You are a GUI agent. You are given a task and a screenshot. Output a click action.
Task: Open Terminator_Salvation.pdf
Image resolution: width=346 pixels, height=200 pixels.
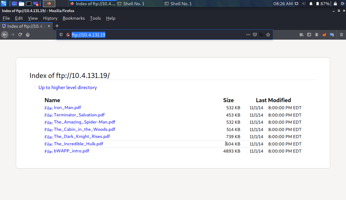point(79,115)
